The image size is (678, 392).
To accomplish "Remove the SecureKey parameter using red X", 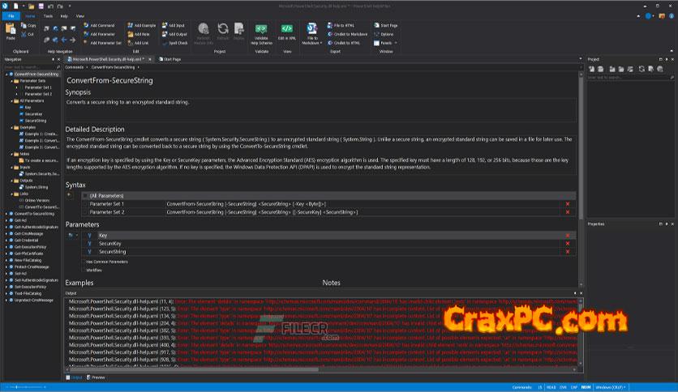I will (567, 244).
